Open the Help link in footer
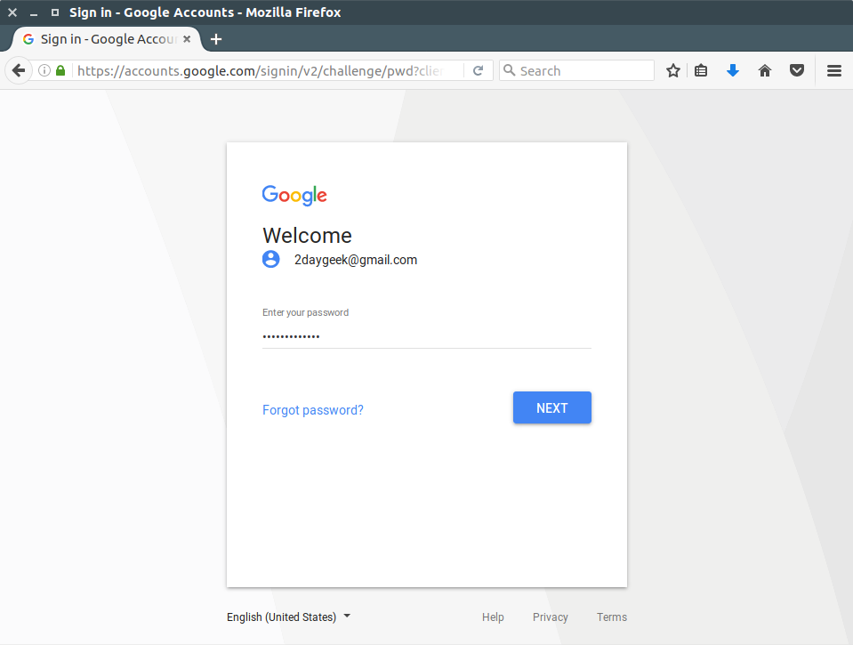Image resolution: width=853 pixels, height=645 pixels. pyautogui.click(x=493, y=617)
